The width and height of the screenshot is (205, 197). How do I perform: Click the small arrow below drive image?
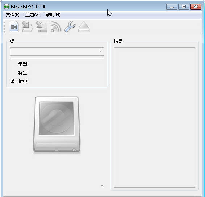[102, 186]
